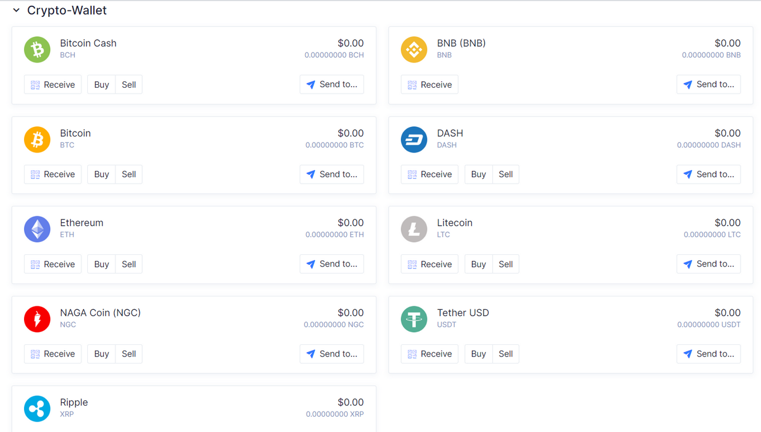Click Sell in the Bitcoin BTC card
The height and width of the screenshot is (432, 761).
coord(129,174)
